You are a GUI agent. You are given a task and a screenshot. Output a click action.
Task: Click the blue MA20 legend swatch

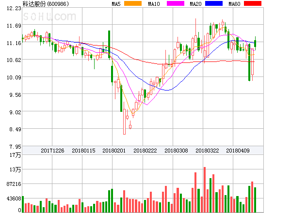coord(214,3)
